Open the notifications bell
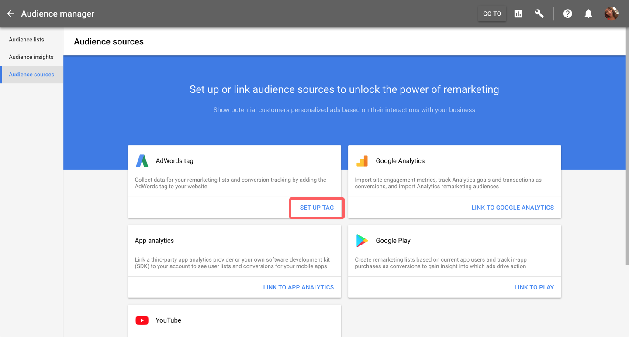 click(588, 14)
